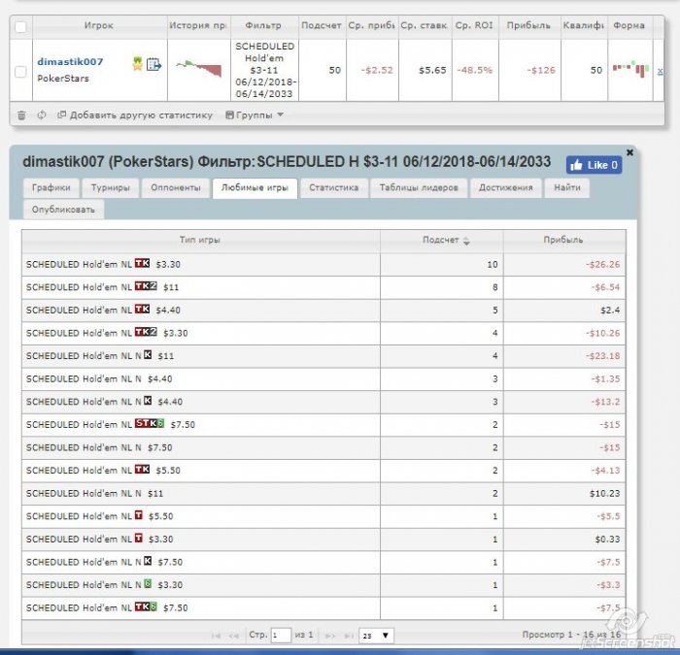Open the Таблицы лидеров tab
The height and width of the screenshot is (655, 680).
(419, 188)
